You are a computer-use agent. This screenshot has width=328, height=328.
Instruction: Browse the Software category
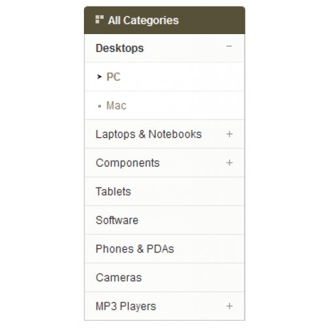tap(117, 220)
